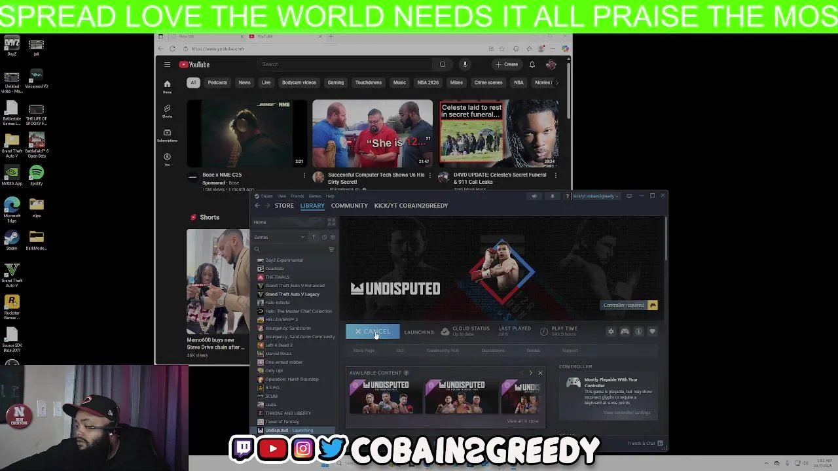Click the Steam library search field
Screen dimensions: 838x471
coord(290,249)
